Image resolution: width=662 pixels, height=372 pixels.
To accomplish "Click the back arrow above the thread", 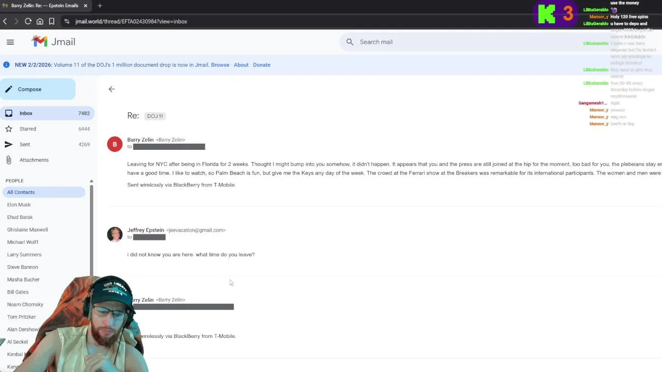I will (112, 89).
